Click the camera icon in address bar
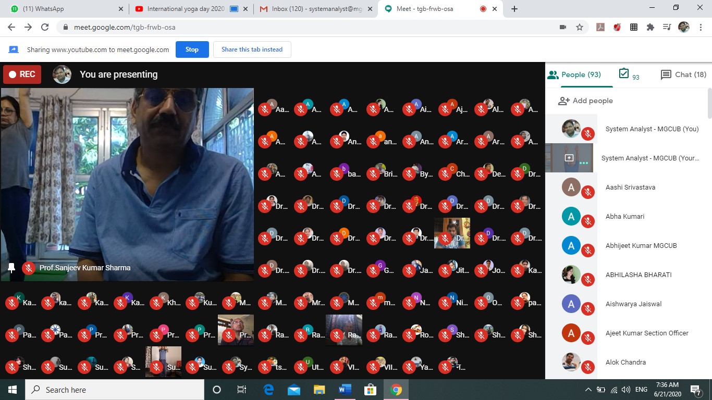Image resolution: width=712 pixels, height=400 pixels. pos(563,27)
